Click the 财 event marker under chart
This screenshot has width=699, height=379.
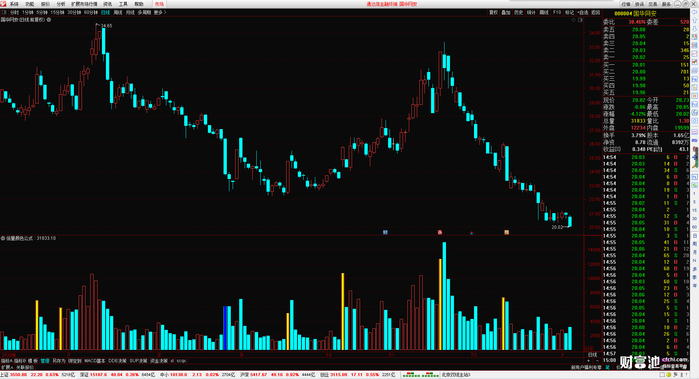tap(385, 232)
